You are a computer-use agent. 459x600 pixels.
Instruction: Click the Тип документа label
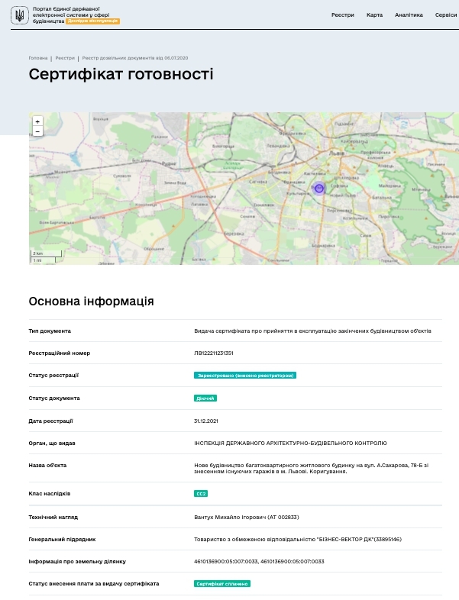coord(50,331)
